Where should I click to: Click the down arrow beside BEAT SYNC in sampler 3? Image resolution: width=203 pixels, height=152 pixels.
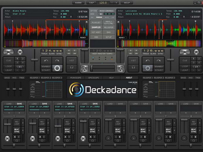(x=73, y=130)
